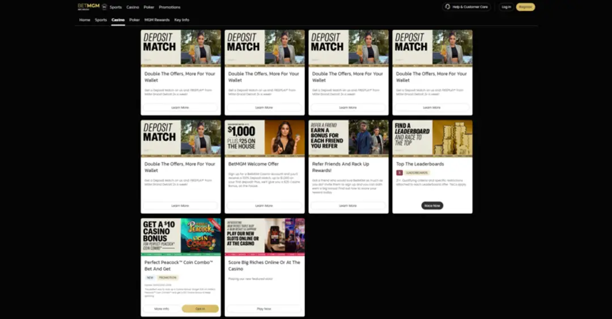
Task: Click Play Now on Score Big Riches card
Action: pos(264,309)
